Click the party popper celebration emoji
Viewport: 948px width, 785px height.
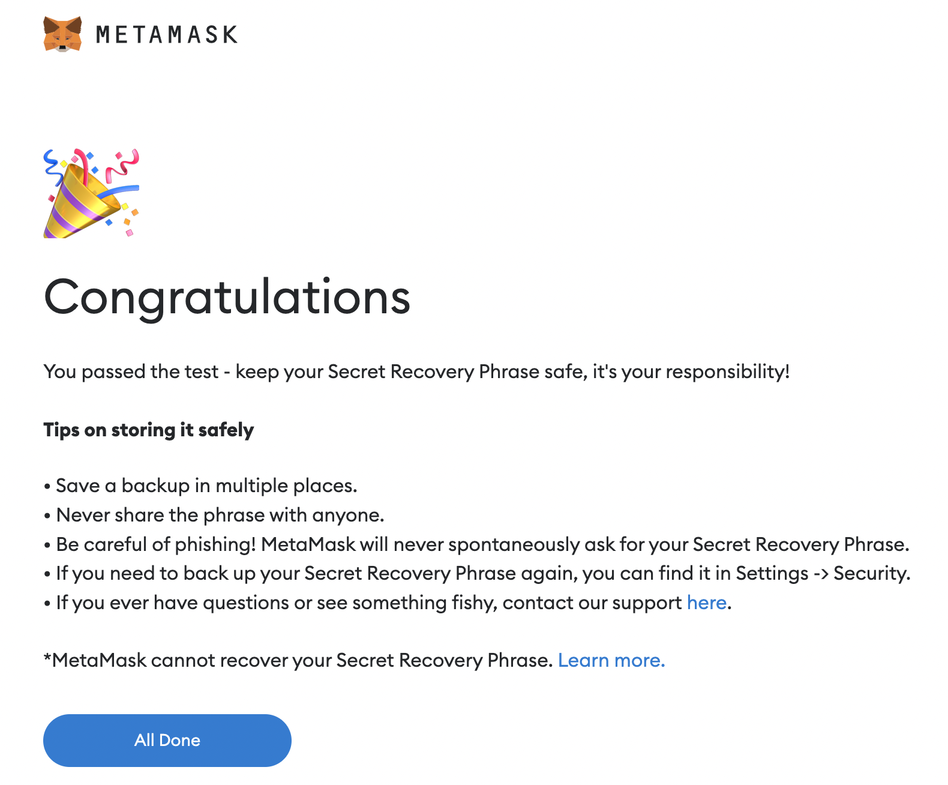point(91,193)
